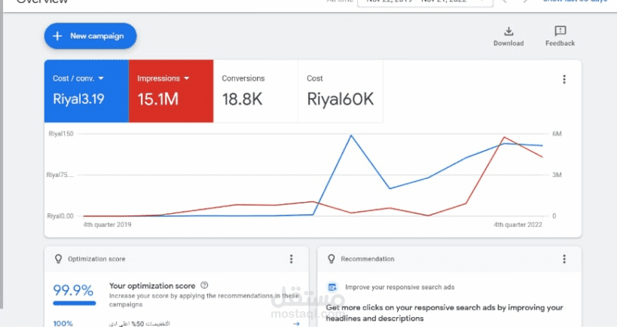The height and width of the screenshot is (327, 617).
Task: Click the plus icon in New campaign
Action: [57, 36]
